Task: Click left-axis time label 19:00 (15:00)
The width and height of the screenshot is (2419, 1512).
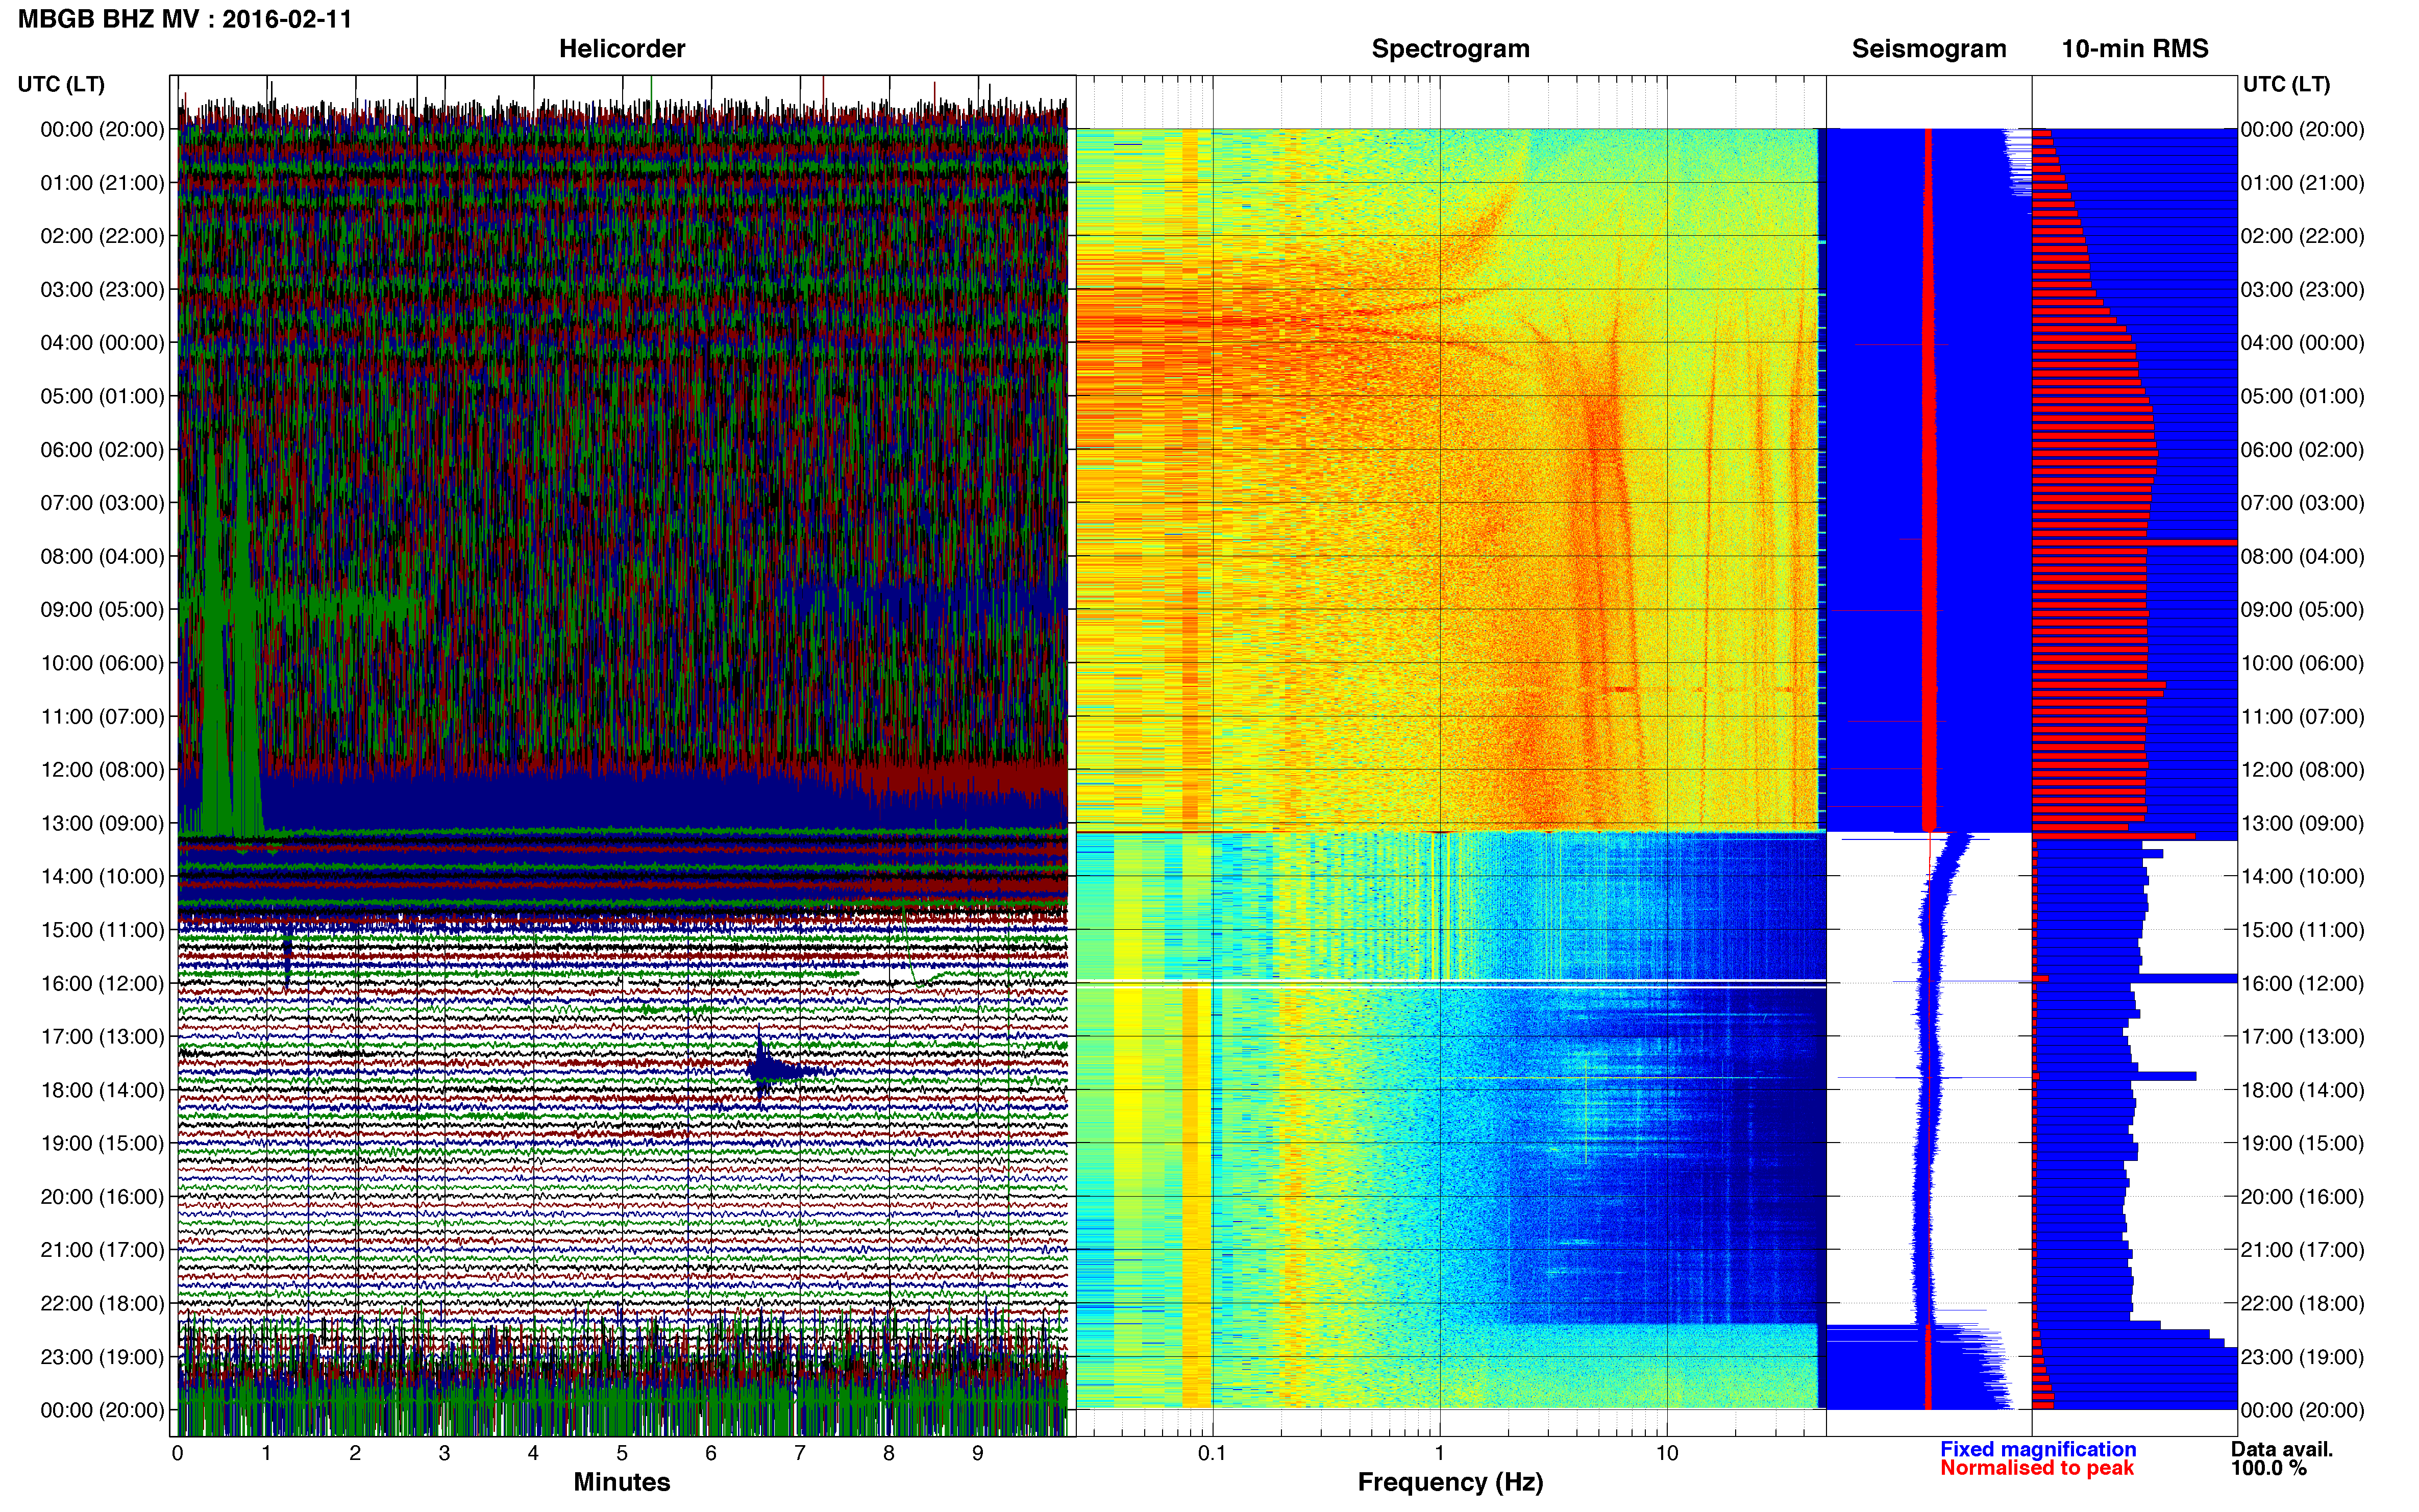Action: (102, 1143)
